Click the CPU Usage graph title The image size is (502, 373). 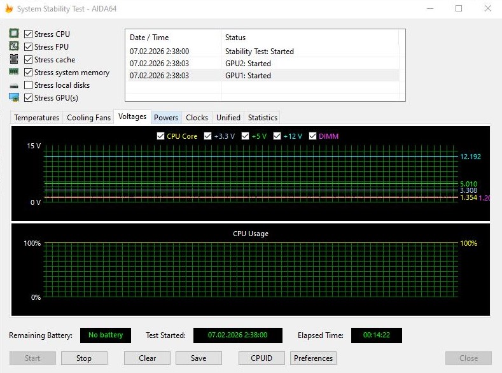point(251,234)
